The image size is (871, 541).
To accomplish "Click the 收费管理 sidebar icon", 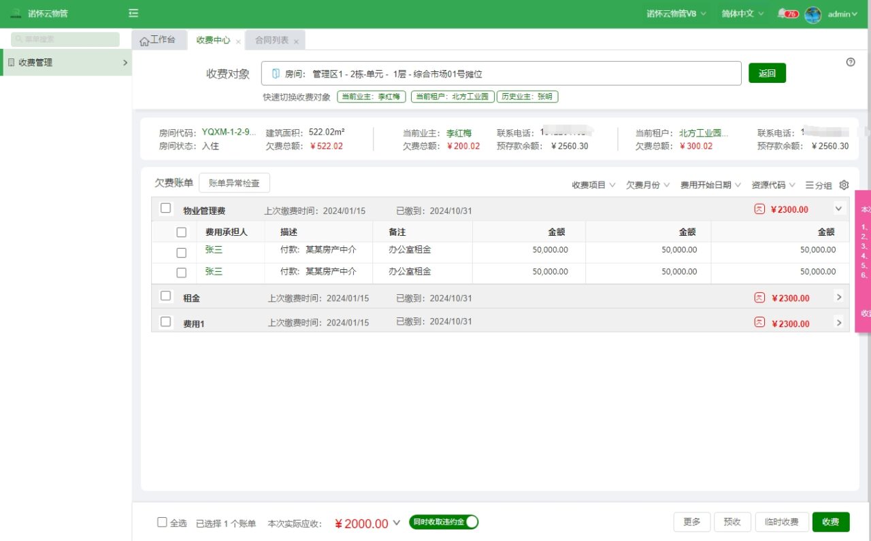I will pos(11,63).
